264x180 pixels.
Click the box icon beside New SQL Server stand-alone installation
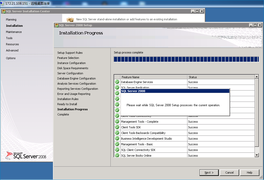pos(70,19)
